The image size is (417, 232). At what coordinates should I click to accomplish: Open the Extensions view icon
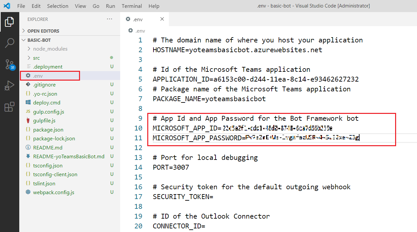point(9,107)
